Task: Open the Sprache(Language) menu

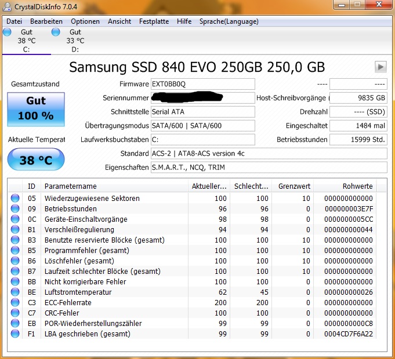Action: coord(229,21)
